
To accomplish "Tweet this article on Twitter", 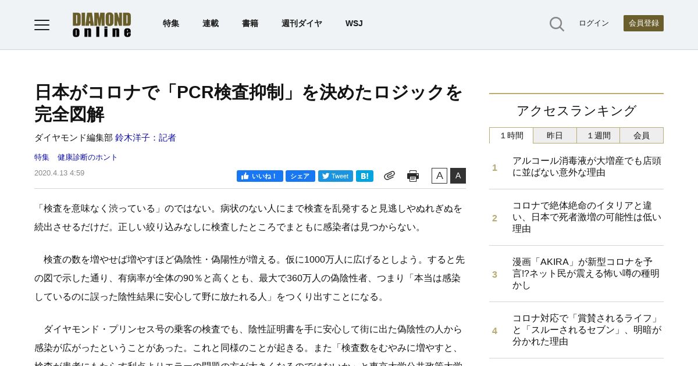I will pos(336,176).
